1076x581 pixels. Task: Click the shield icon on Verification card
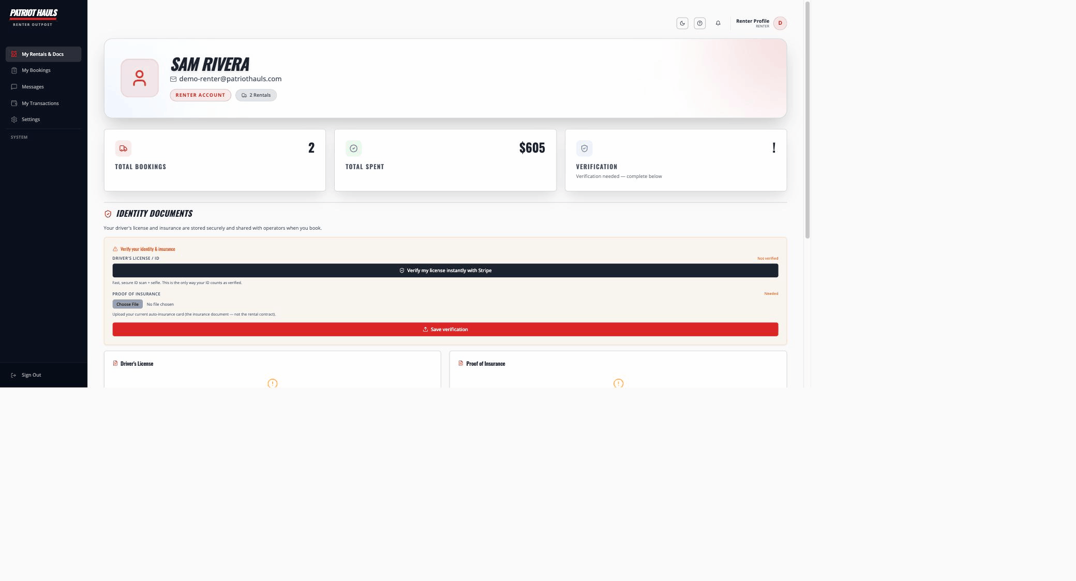pos(584,148)
